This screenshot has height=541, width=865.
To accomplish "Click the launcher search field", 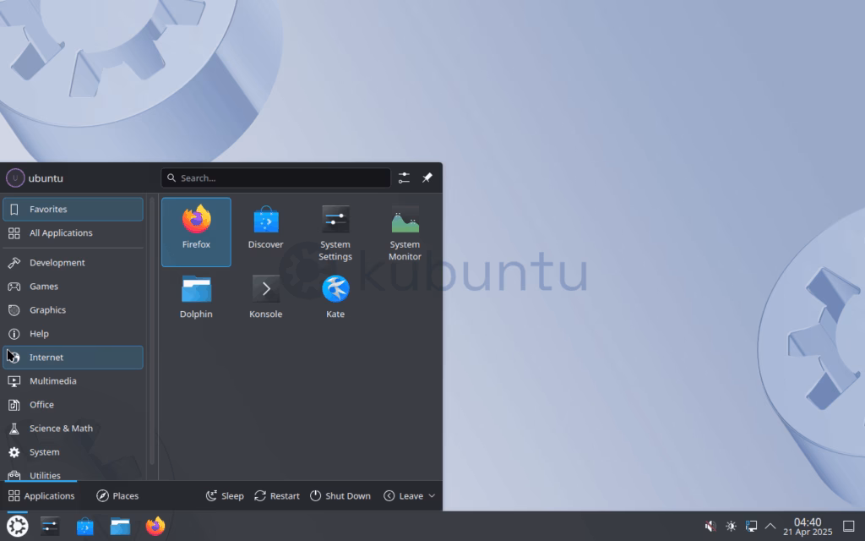I will click(276, 178).
